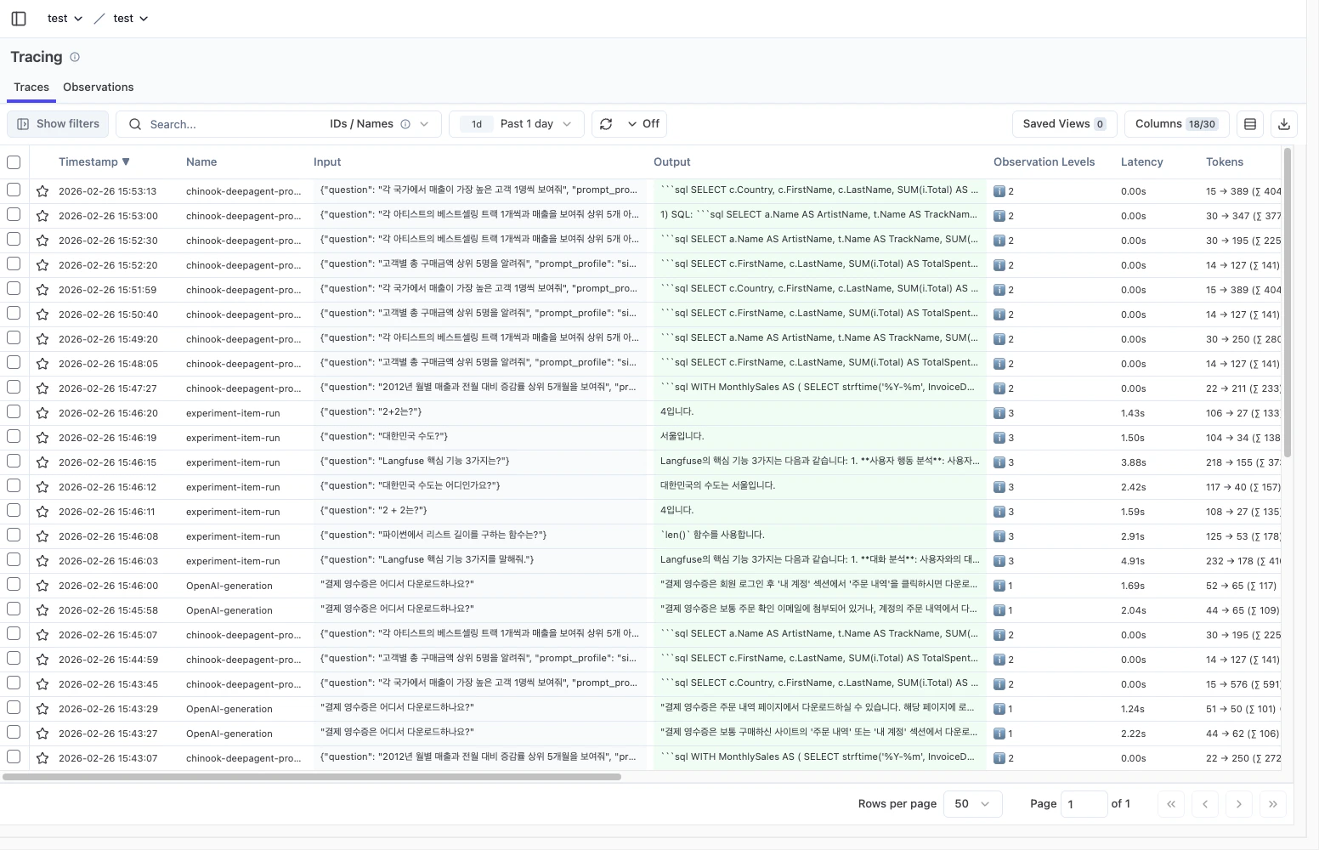Open Saved Views button

(x=1064, y=124)
